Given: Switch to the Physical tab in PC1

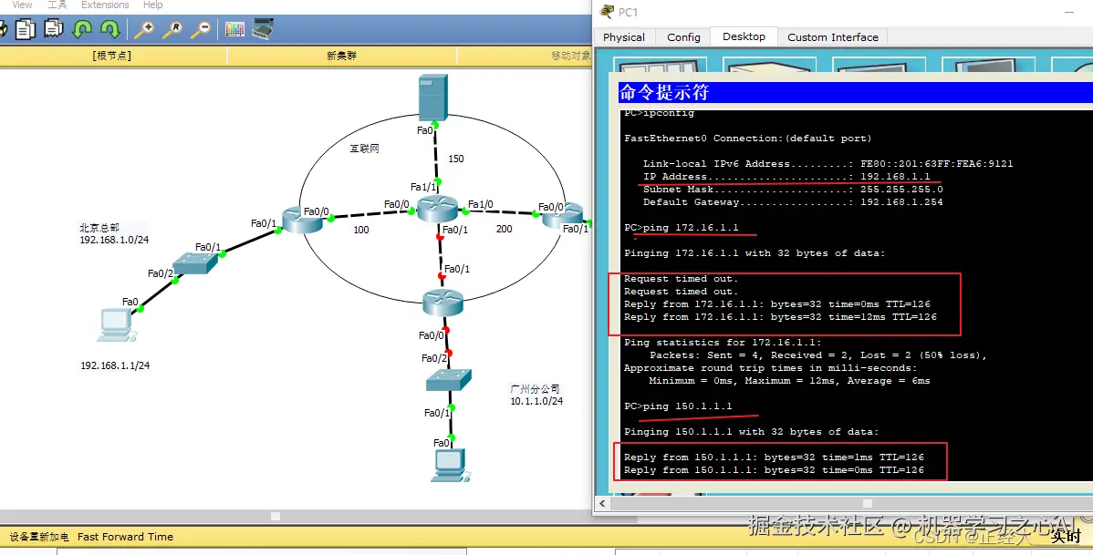Looking at the screenshot, I should 624,36.
